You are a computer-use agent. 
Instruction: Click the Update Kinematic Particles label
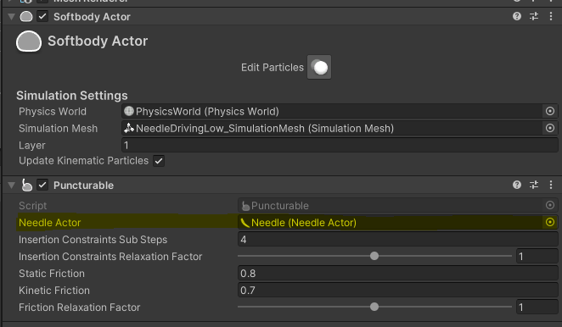click(x=83, y=161)
